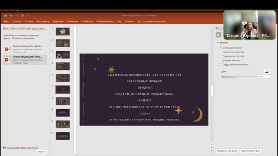The height and width of the screenshot is (156, 278).
Task: Collapse the Заливка section
Action: click(x=218, y=42)
